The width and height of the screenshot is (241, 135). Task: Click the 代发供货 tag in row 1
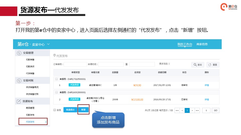tap(74, 85)
